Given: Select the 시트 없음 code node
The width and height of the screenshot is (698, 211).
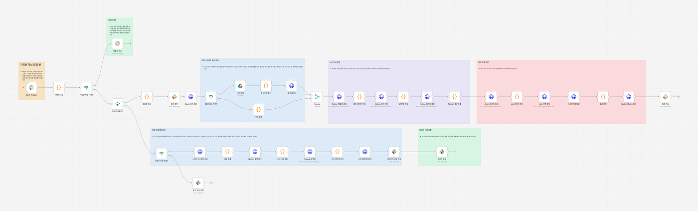Looking at the screenshot, I should click(x=258, y=109).
